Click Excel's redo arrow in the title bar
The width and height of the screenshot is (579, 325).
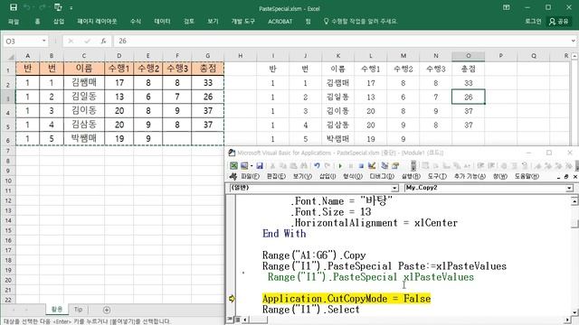pyautogui.click(x=43, y=7)
